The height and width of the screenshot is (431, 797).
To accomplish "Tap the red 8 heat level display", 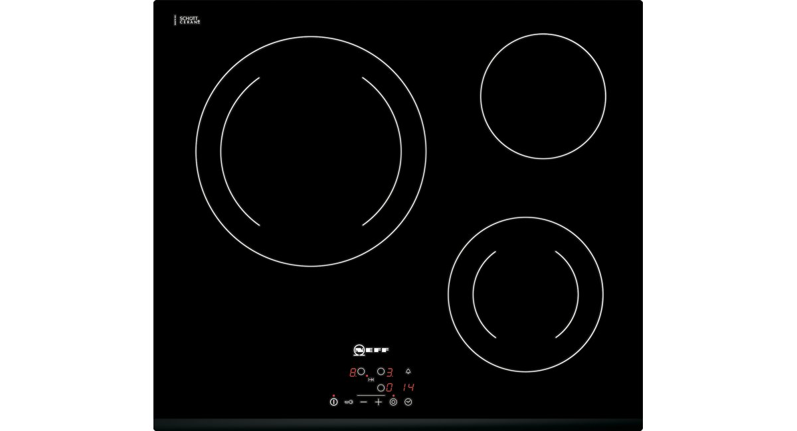I will click(x=353, y=372).
